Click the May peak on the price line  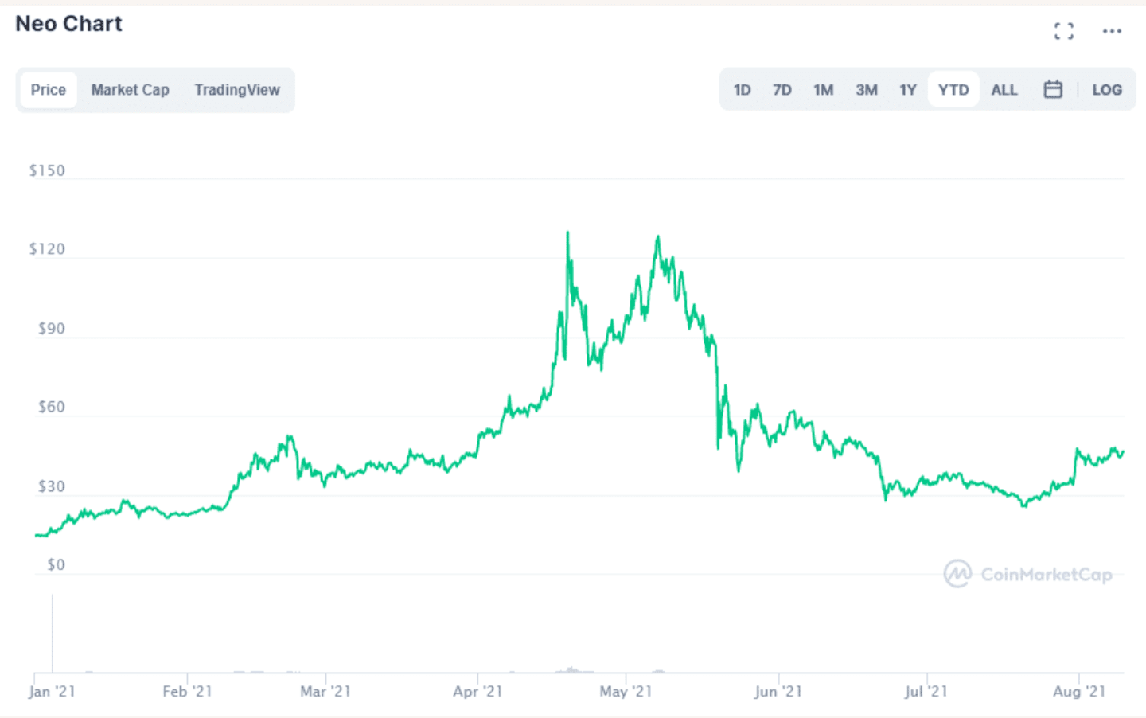[657, 236]
